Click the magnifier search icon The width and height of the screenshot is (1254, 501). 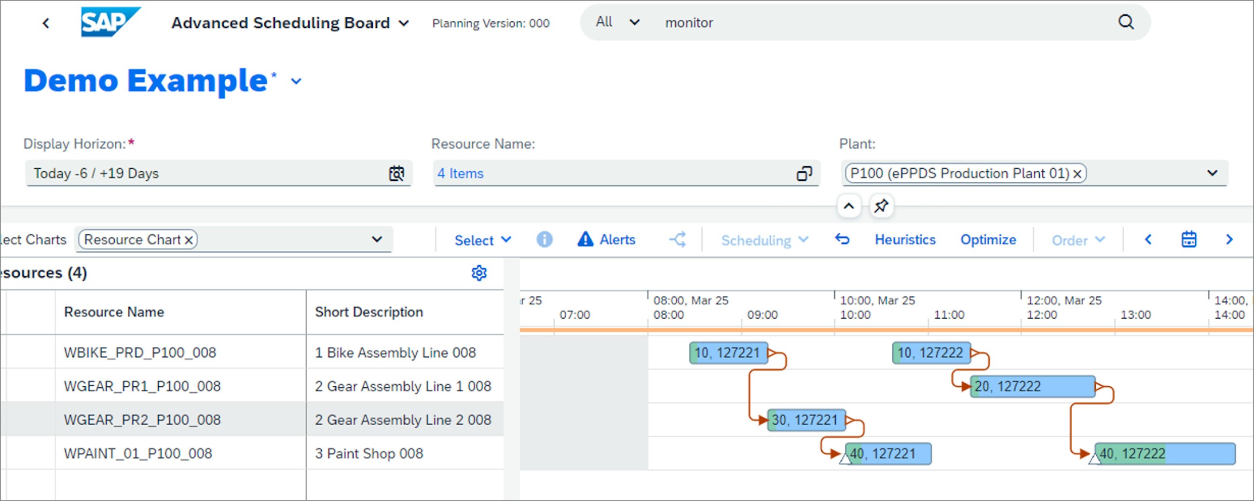pyautogui.click(x=1126, y=22)
